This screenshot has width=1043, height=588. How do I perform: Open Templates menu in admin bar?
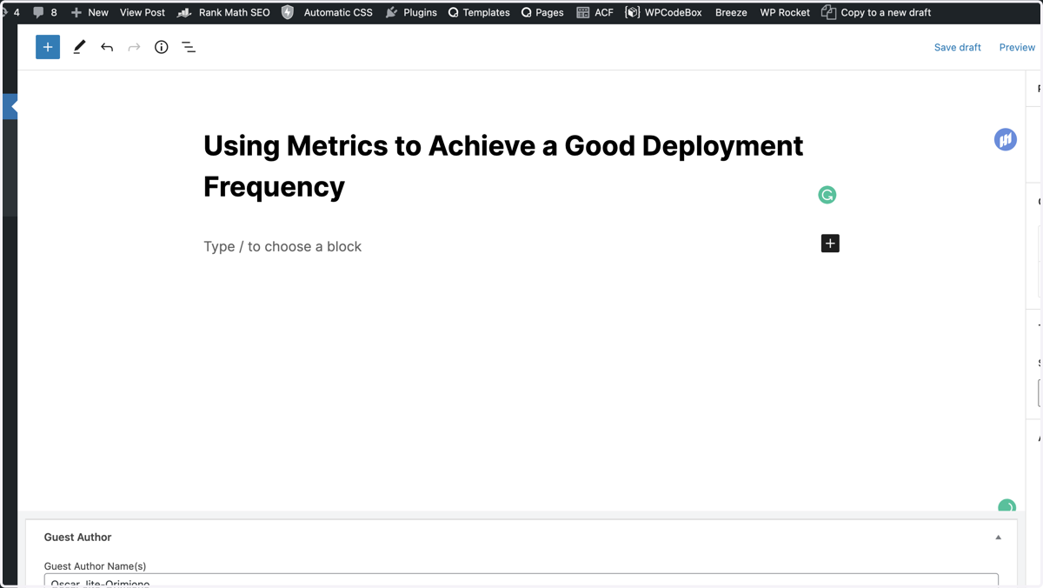tap(479, 12)
